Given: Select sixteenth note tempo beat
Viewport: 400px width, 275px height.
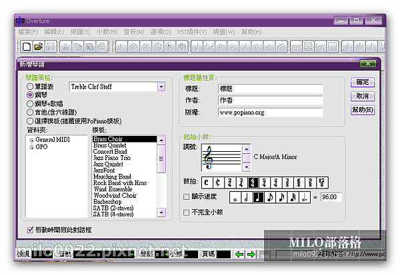Looking at the screenshot, I should (x=281, y=197).
